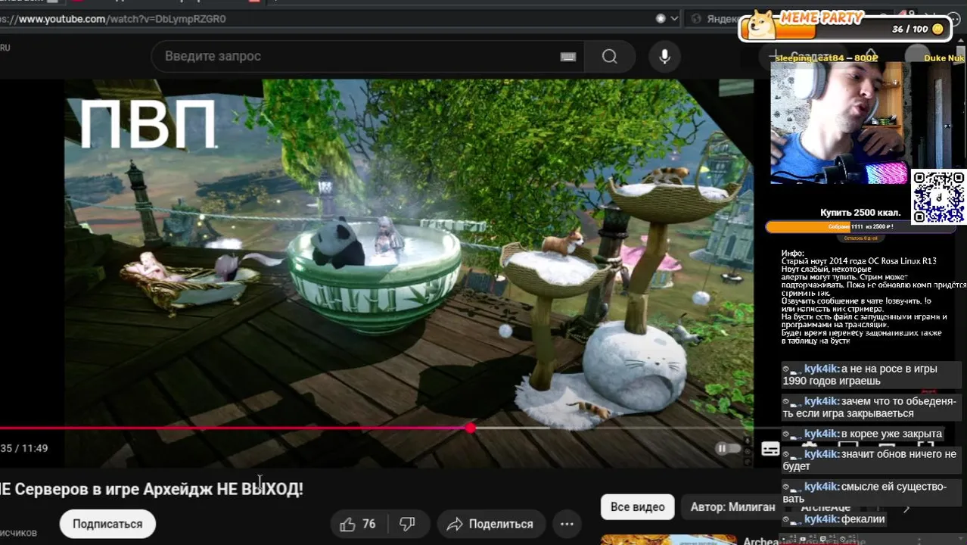
Task: Click the donation goal progress bar
Action: click(x=861, y=226)
